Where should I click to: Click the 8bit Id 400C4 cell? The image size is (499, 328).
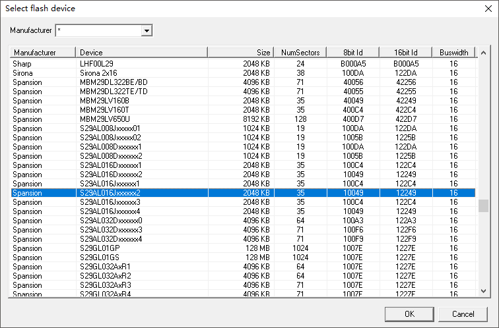pyautogui.click(x=353, y=110)
